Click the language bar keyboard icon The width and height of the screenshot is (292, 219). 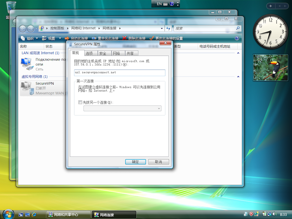[x=165, y=4]
